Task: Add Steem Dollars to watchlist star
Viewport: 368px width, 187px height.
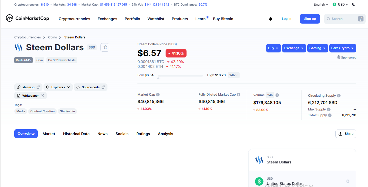Action: pyautogui.click(x=105, y=47)
